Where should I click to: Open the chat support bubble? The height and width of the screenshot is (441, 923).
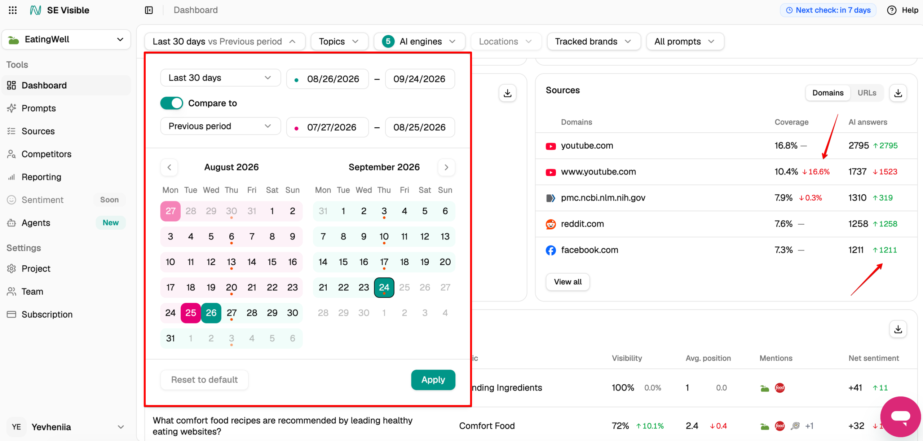point(900,417)
